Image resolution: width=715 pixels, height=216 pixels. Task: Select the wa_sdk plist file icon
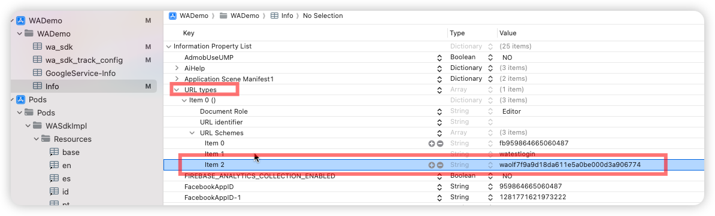point(37,47)
